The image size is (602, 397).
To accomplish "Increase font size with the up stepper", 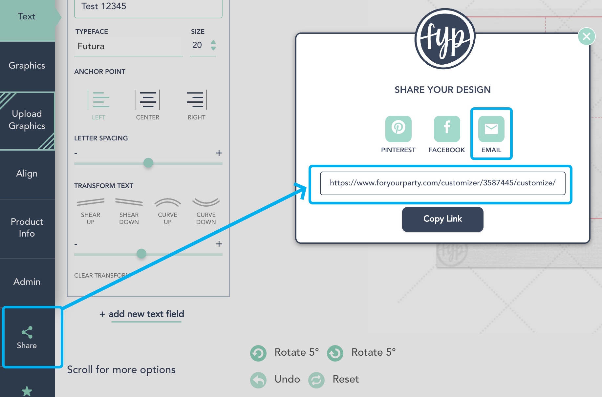I will tap(213, 42).
